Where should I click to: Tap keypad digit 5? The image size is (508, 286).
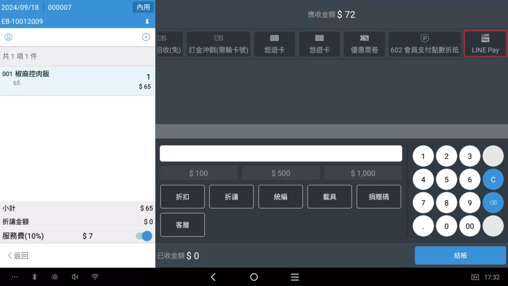pos(446,179)
